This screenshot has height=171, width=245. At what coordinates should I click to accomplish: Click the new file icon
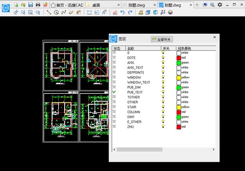[x=16, y=5]
